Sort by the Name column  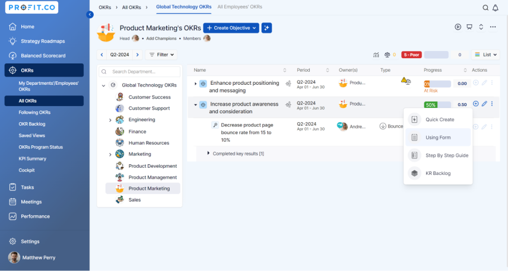[284, 70]
